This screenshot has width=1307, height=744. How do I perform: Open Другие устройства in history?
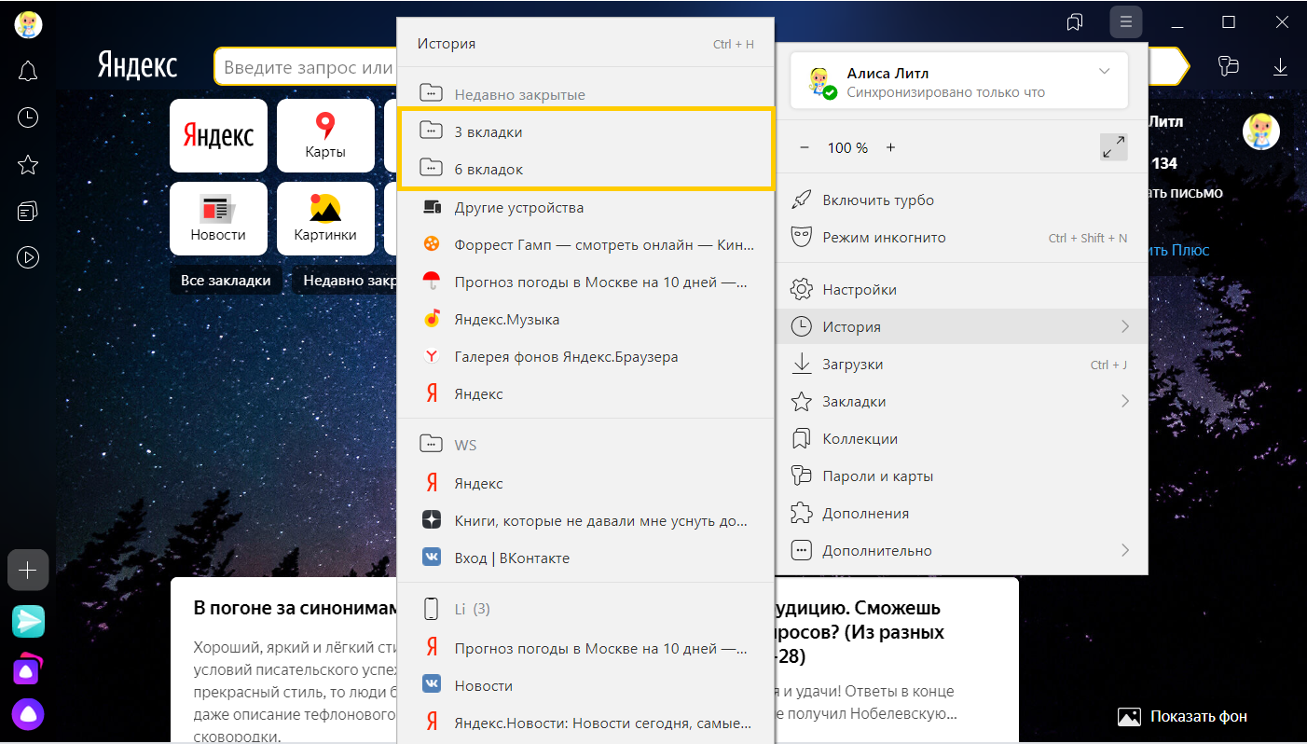pyautogui.click(x=585, y=207)
